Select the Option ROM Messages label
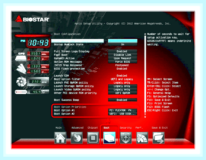 pos(68,62)
